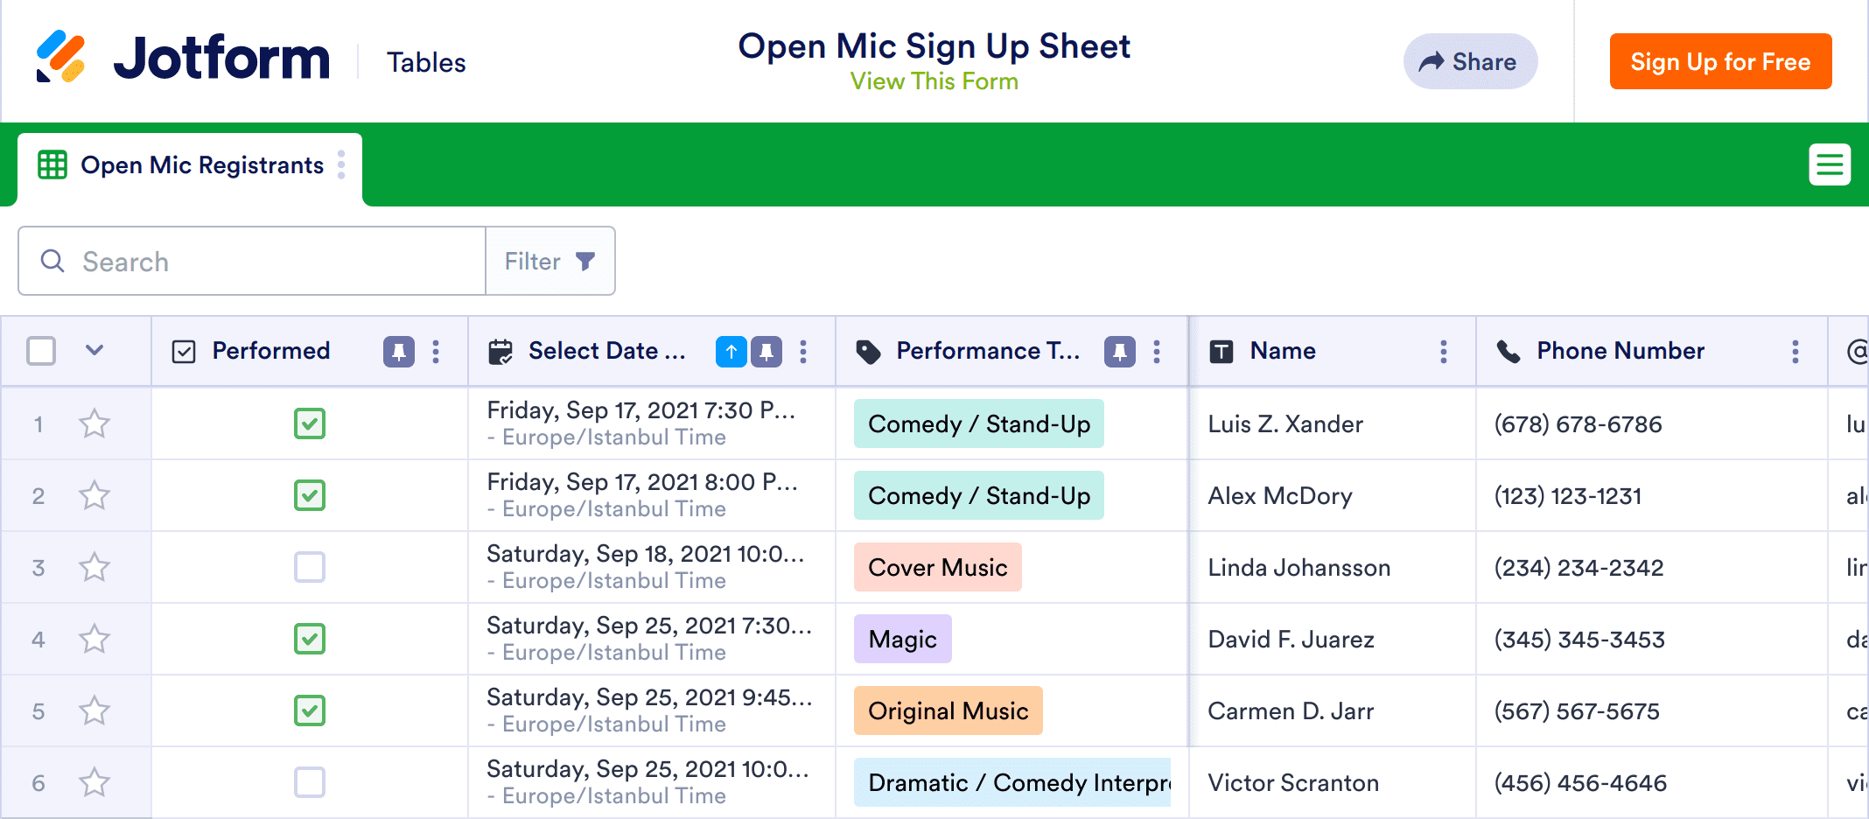Image resolution: width=1869 pixels, height=819 pixels.
Task: Click the Jotform logo icon
Action: click(60, 58)
